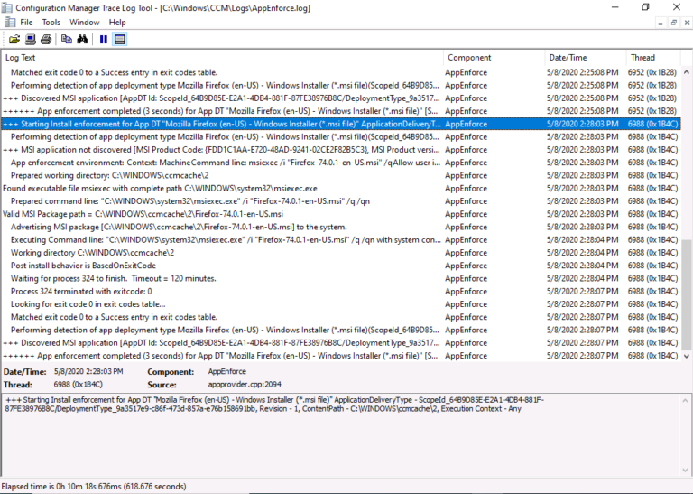Open the File menu

tap(26, 22)
